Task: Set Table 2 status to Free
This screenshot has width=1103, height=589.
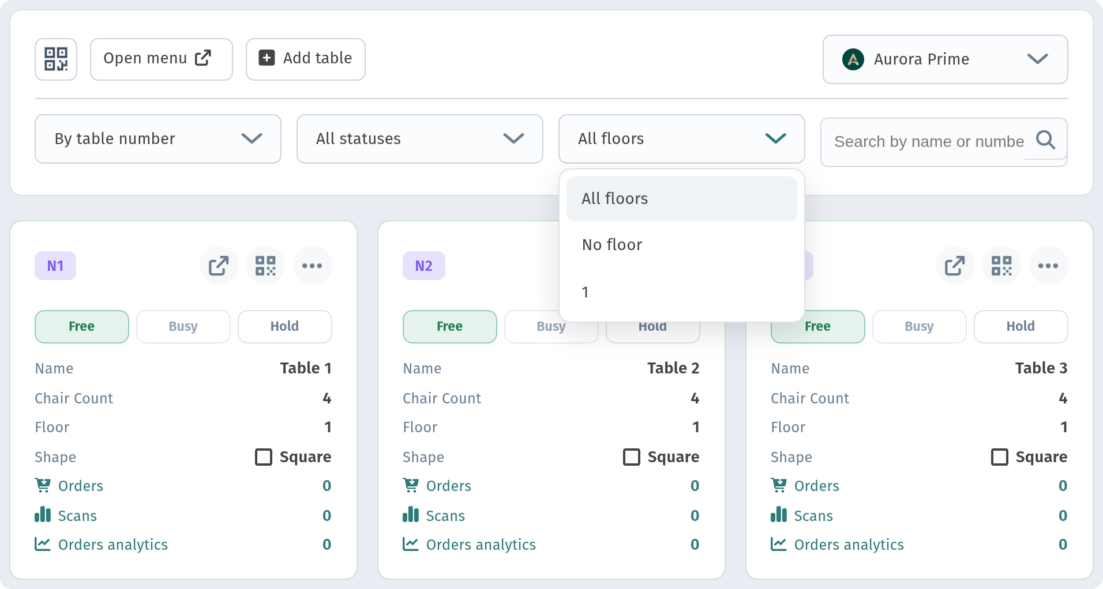Action: (x=450, y=327)
